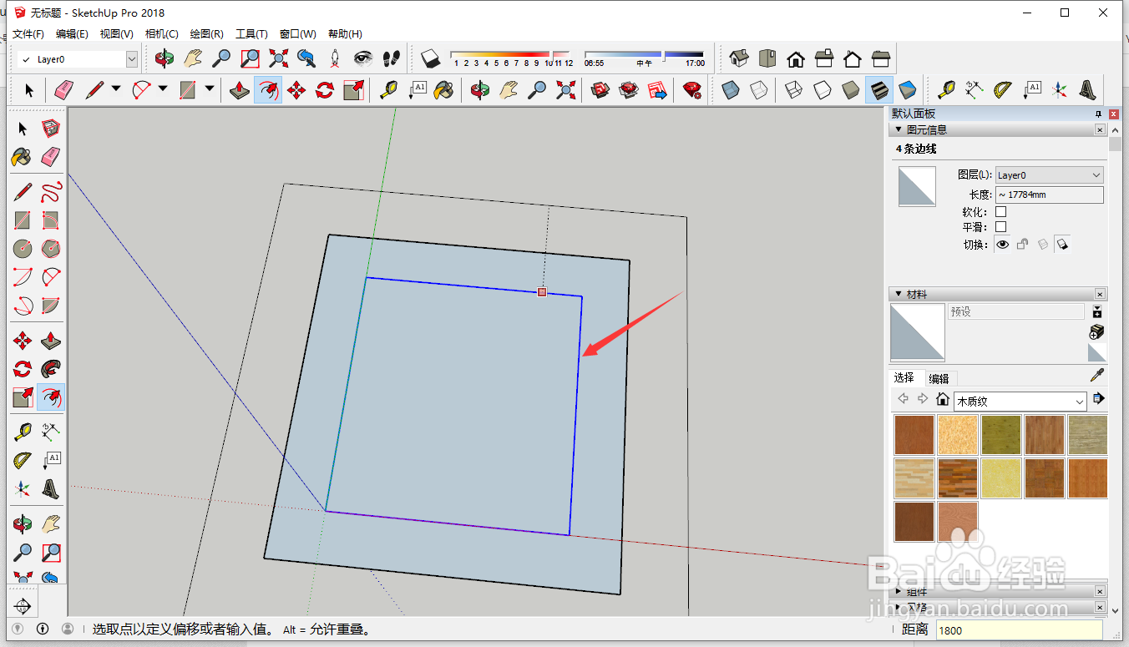Open the Arc tool dropdown arrow
The width and height of the screenshot is (1129, 647).
163,89
